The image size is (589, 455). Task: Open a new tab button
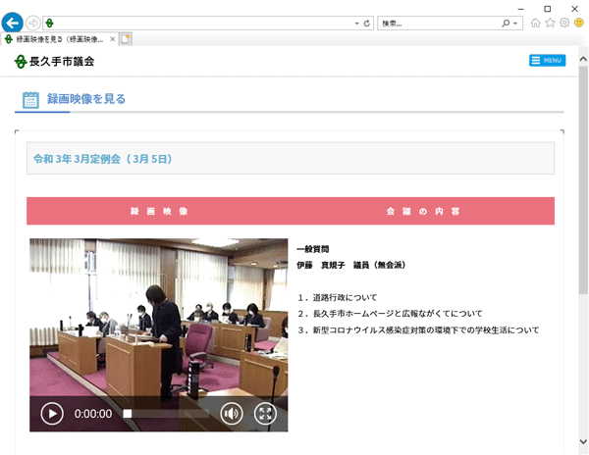[126, 39]
